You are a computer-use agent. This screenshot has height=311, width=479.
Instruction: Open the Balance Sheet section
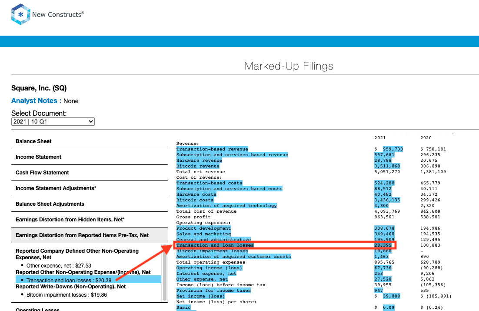pos(90,141)
